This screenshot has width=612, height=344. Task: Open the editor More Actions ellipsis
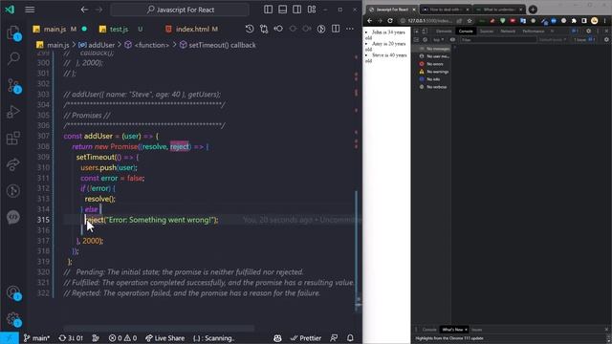pos(350,29)
